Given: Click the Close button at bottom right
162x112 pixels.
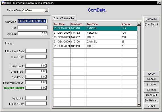Looking at the screenshot, I should (x=151, y=106).
